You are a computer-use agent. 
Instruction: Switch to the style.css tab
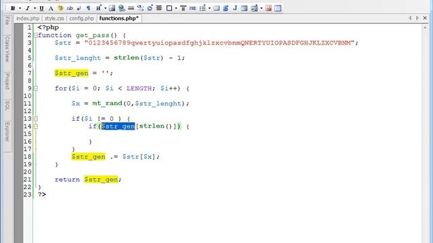point(54,18)
